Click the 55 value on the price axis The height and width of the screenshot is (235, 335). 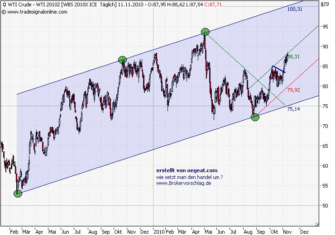click(325, 186)
